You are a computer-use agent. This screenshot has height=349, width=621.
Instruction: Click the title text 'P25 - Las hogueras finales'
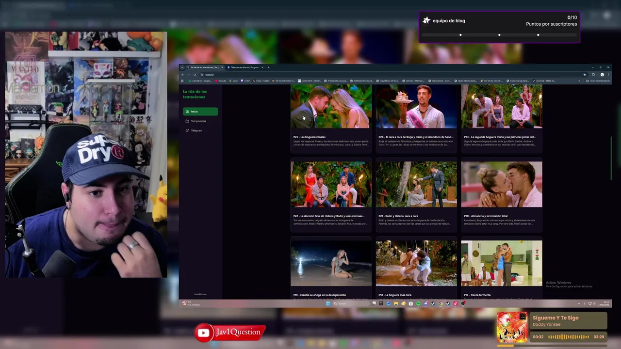pos(310,137)
